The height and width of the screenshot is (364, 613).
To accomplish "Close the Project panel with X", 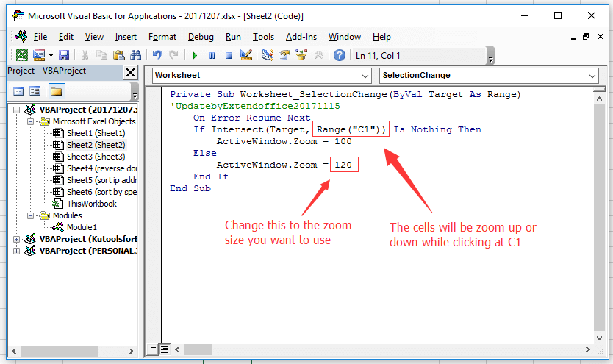I will click(130, 72).
